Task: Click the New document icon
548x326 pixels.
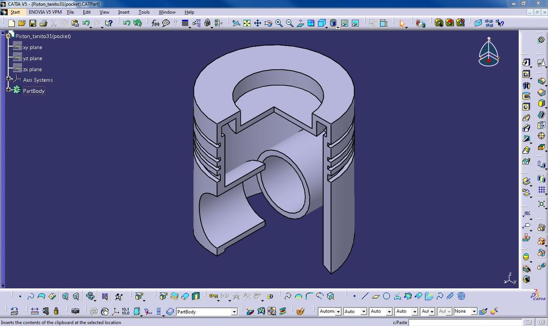Action: 12,23
